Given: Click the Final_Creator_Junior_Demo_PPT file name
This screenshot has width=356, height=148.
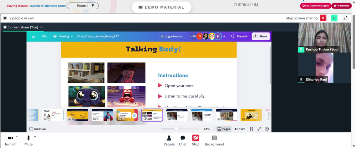Looking at the screenshot, I should 99,36.
